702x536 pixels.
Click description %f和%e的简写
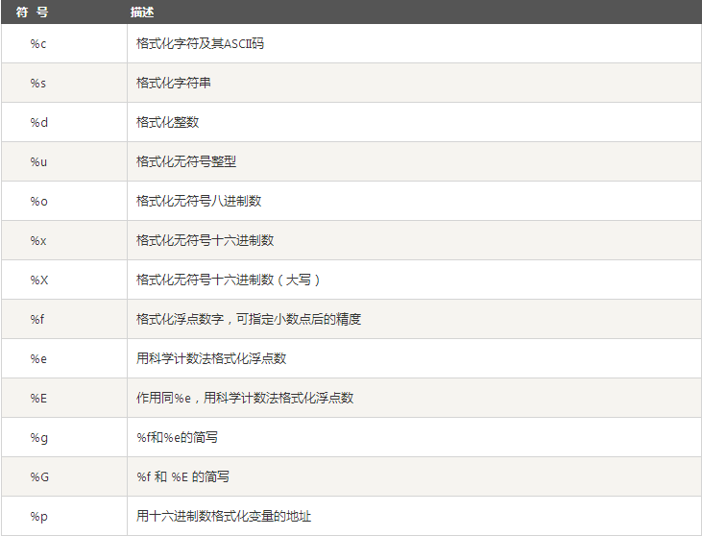tap(178, 437)
